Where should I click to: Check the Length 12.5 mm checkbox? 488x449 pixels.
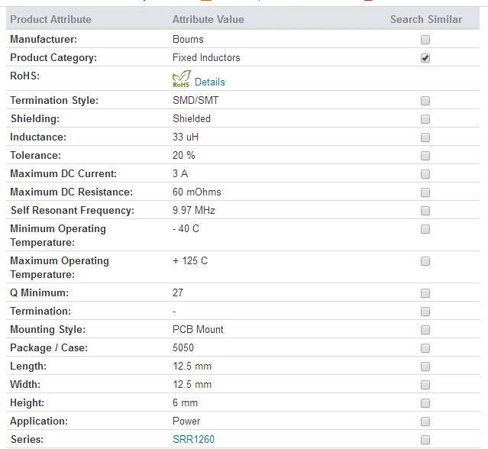coord(425,367)
